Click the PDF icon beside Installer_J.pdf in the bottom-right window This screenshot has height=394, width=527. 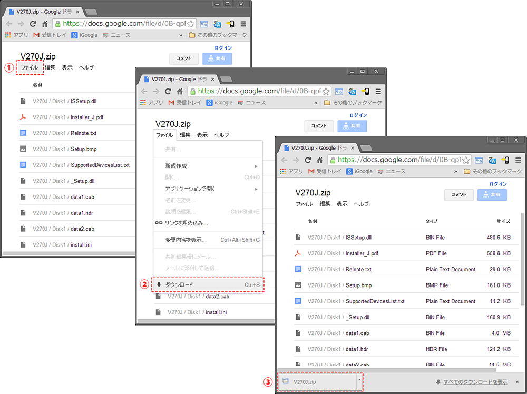click(x=298, y=253)
